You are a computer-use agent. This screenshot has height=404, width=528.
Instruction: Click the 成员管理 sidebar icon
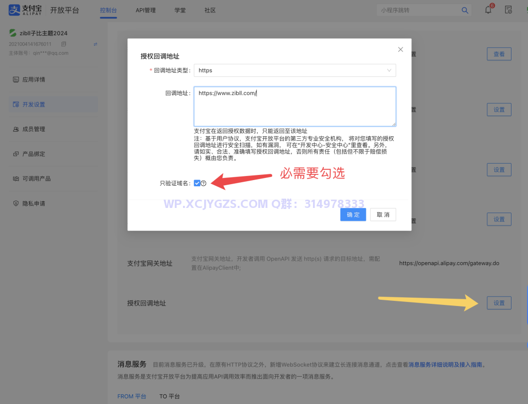coord(16,129)
